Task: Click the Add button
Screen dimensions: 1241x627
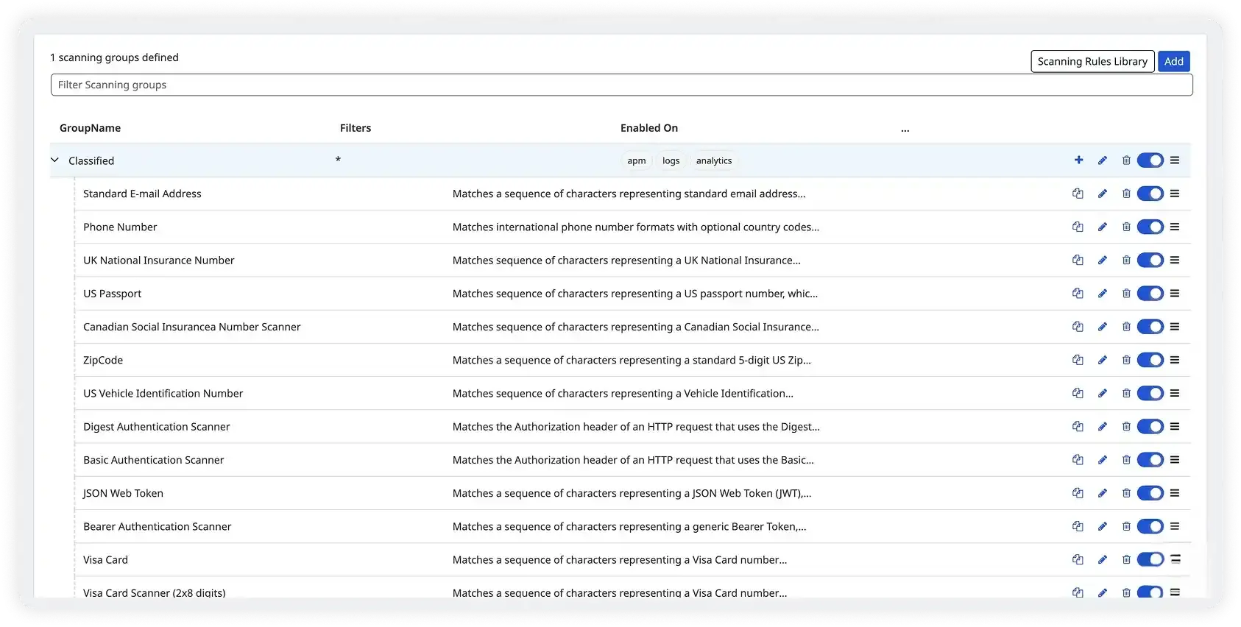Action: coord(1173,62)
